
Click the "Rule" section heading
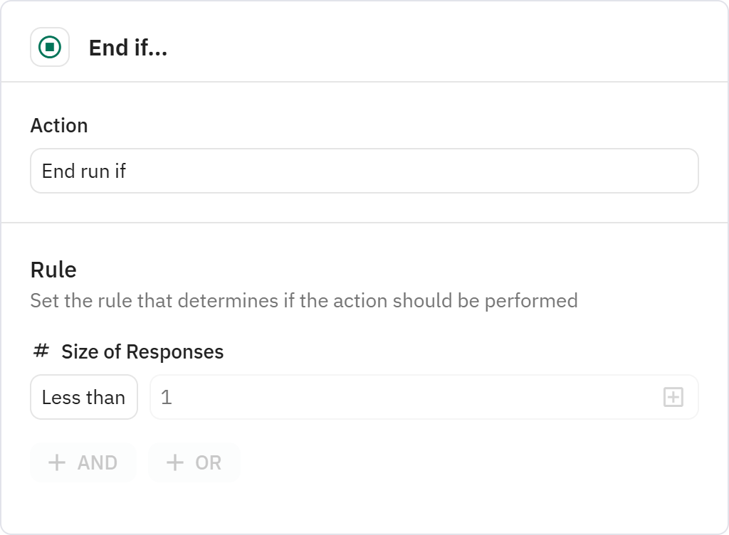coord(53,270)
